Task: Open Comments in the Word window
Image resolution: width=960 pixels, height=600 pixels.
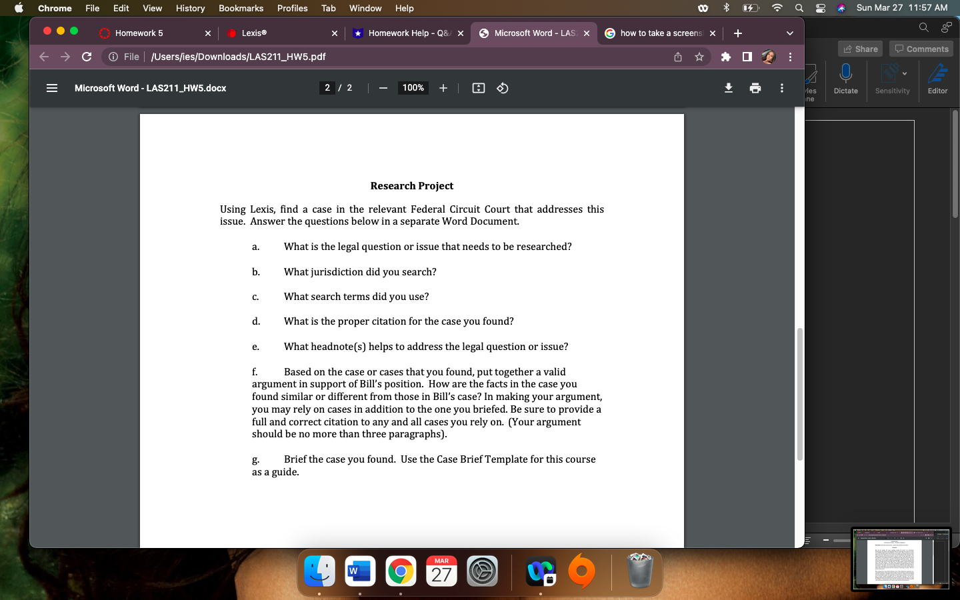Action: click(x=921, y=48)
